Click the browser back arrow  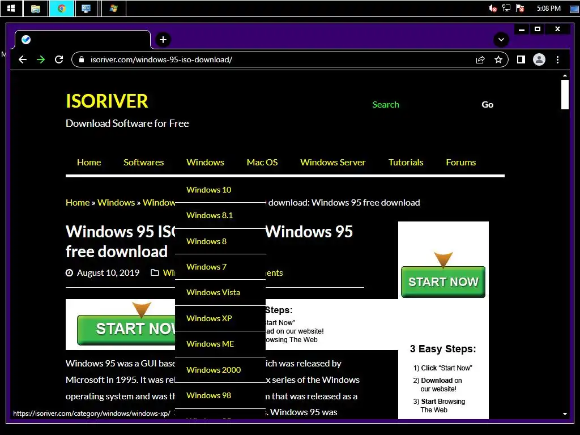click(23, 59)
